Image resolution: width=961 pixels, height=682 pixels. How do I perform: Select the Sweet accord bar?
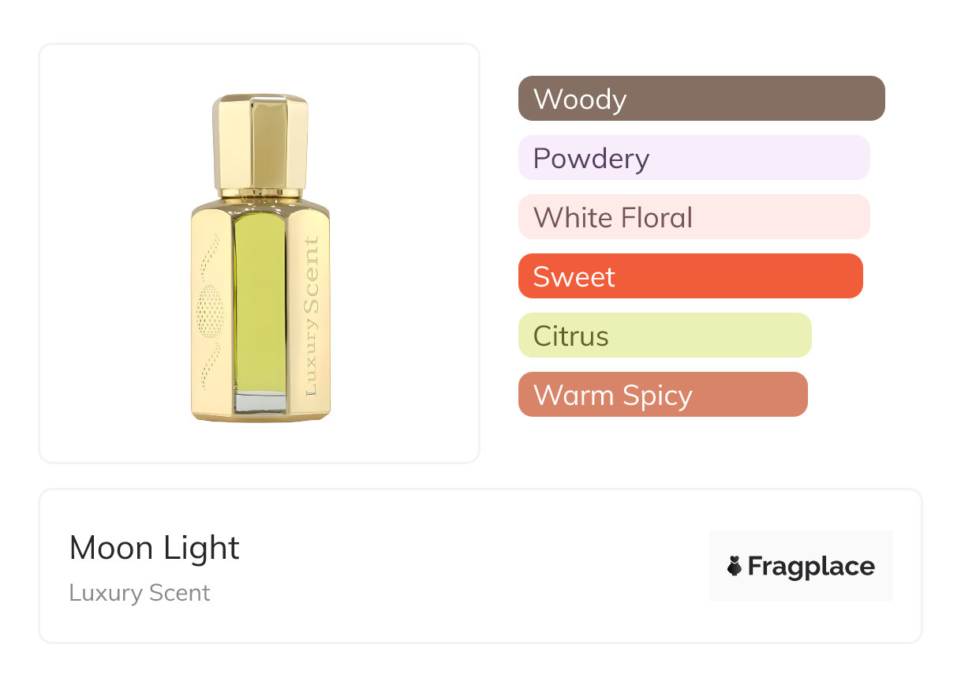[x=690, y=276]
